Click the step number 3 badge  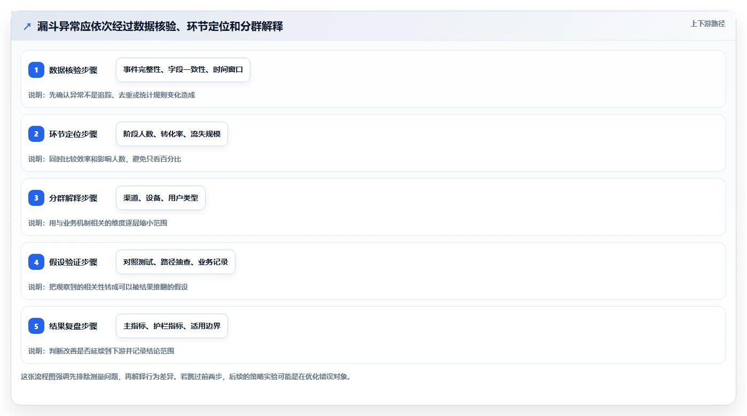(36, 198)
